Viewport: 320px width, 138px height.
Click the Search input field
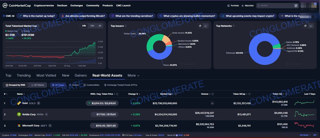pyautogui.click(x=277, y=5)
